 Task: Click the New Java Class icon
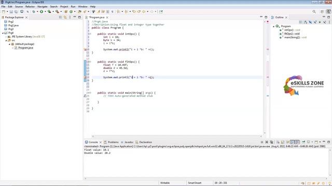point(71,11)
